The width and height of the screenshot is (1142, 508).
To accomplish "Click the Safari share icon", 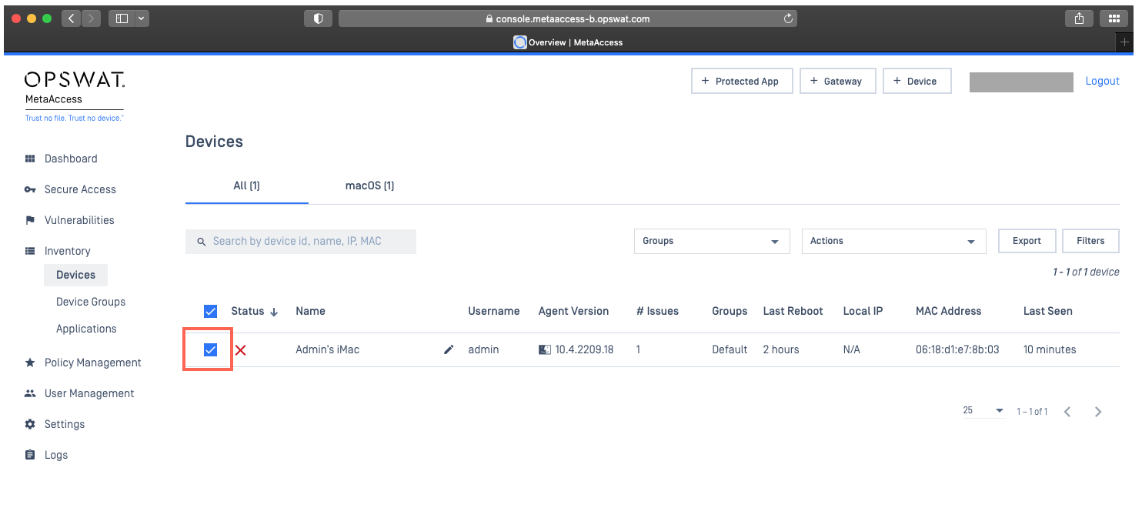I will coord(1080,18).
